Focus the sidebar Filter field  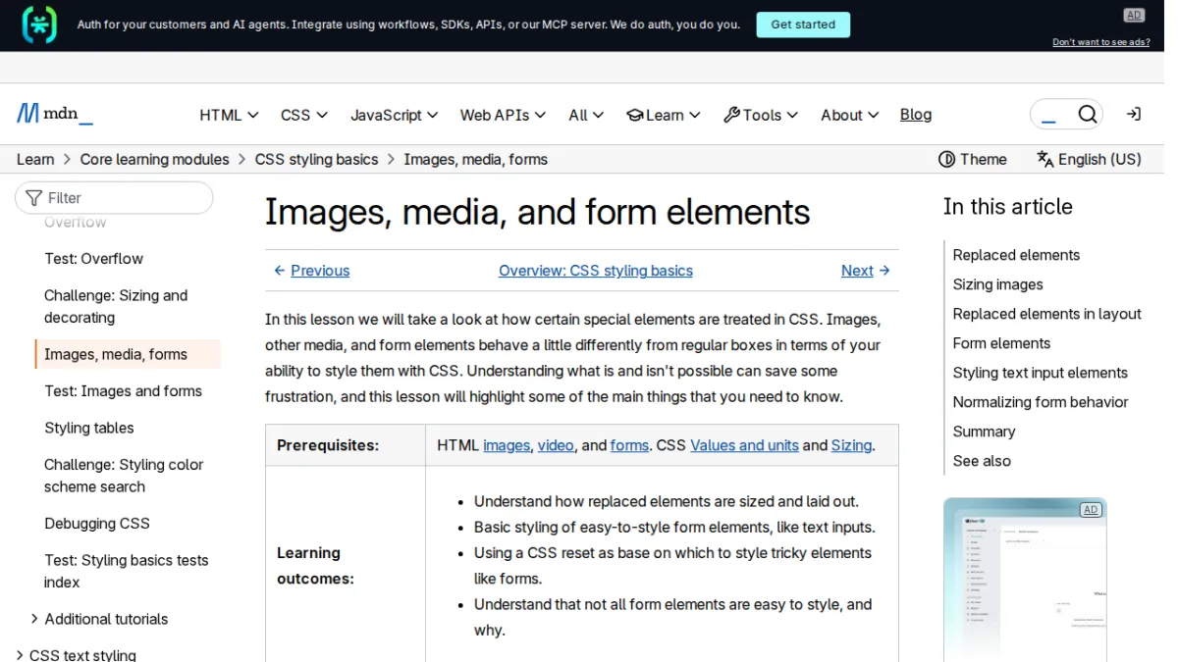114,197
